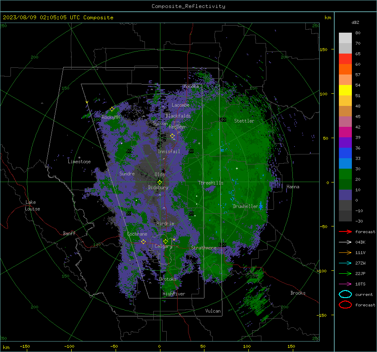Click the Calgary city label

(163, 246)
